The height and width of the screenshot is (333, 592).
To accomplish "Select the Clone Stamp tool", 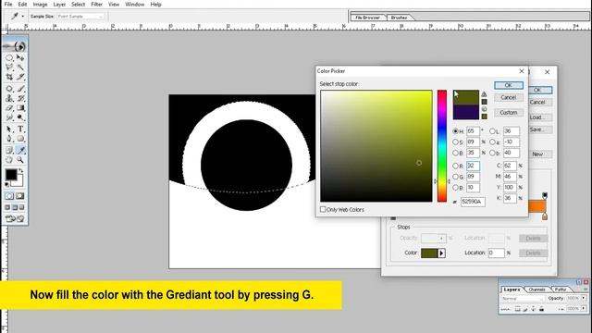I will tap(9, 98).
